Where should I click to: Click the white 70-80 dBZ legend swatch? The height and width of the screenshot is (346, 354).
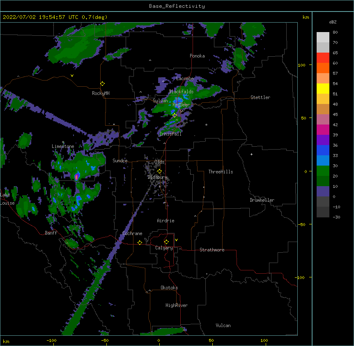(323, 37)
